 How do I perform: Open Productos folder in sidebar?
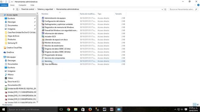pyautogui.click(x=12, y=40)
